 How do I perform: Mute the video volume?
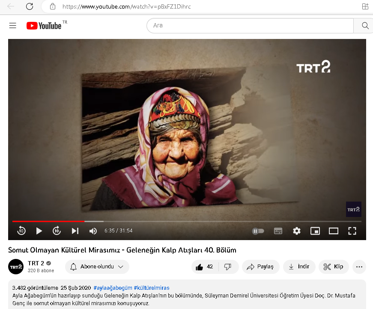coord(93,231)
